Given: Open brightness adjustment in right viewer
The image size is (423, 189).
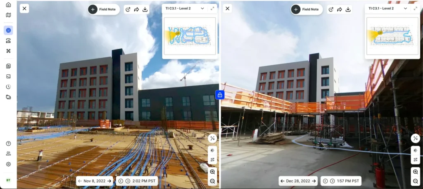Looking at the screenshot, I should click(x=415, y=150).
